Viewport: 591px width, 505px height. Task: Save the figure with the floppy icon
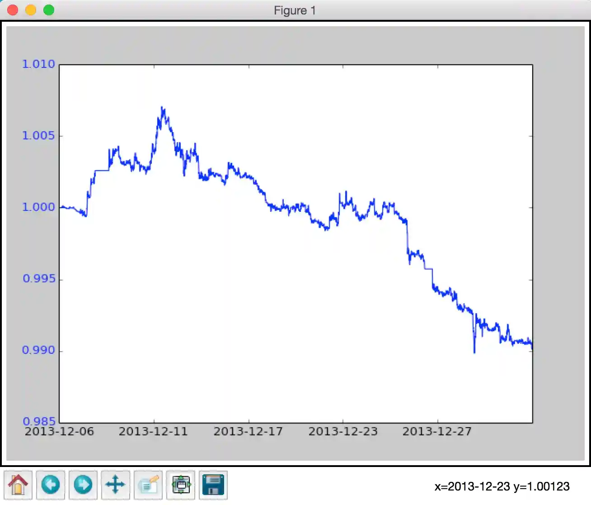click(213, 485)
